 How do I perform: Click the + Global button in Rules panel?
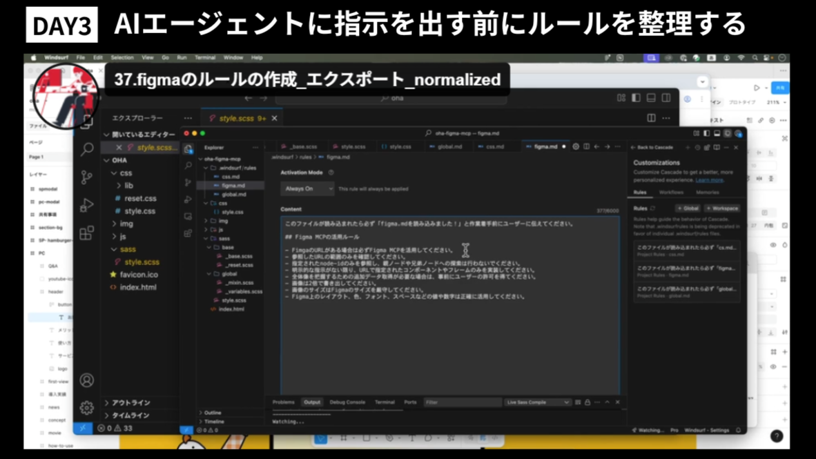pos(688,208)
